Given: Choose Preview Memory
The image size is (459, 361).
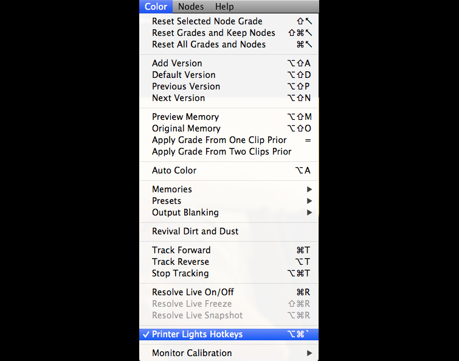Looking at the screenshot, I should 185,117.
